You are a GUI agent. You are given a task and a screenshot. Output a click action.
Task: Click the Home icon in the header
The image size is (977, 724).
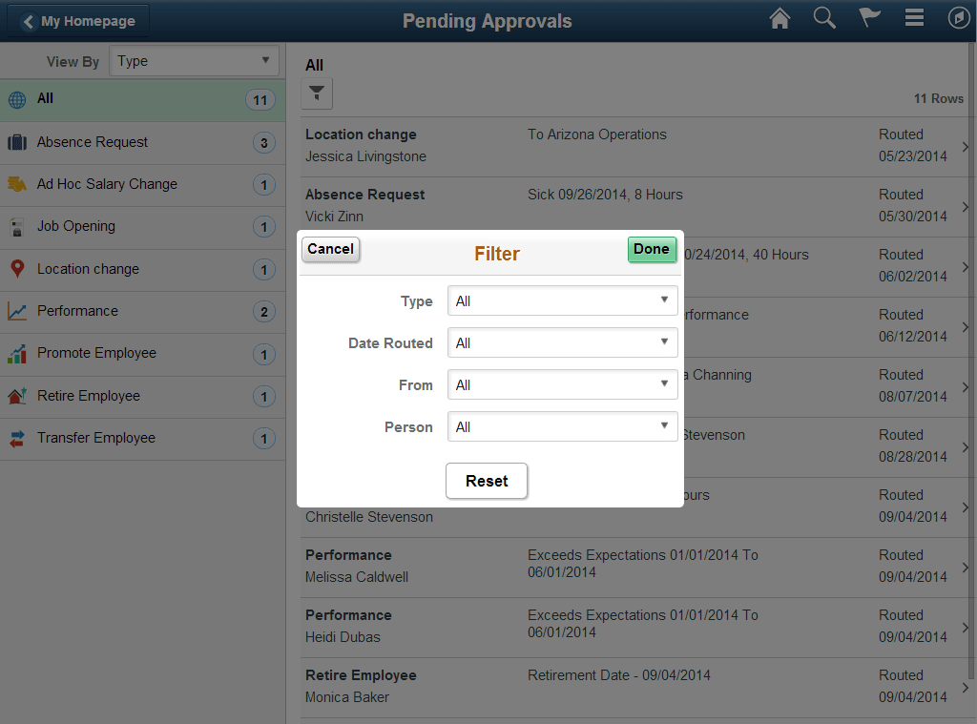780,17
